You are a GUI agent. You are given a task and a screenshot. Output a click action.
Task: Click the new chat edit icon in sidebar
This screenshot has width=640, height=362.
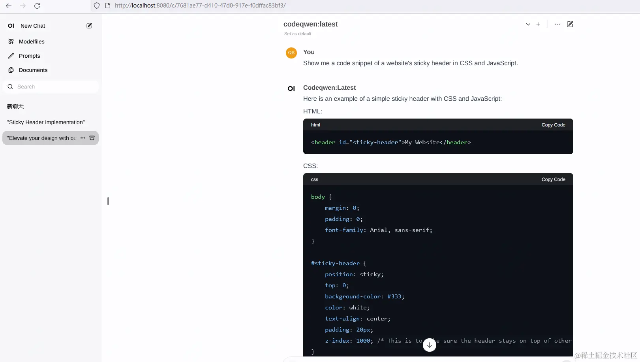pos(89,26)
